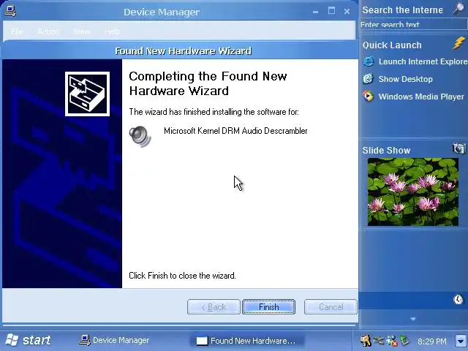The image size is (468, 351).
Task: Click the taskbar dropdown arrow beside clock
Action: (x=461, y=341)
